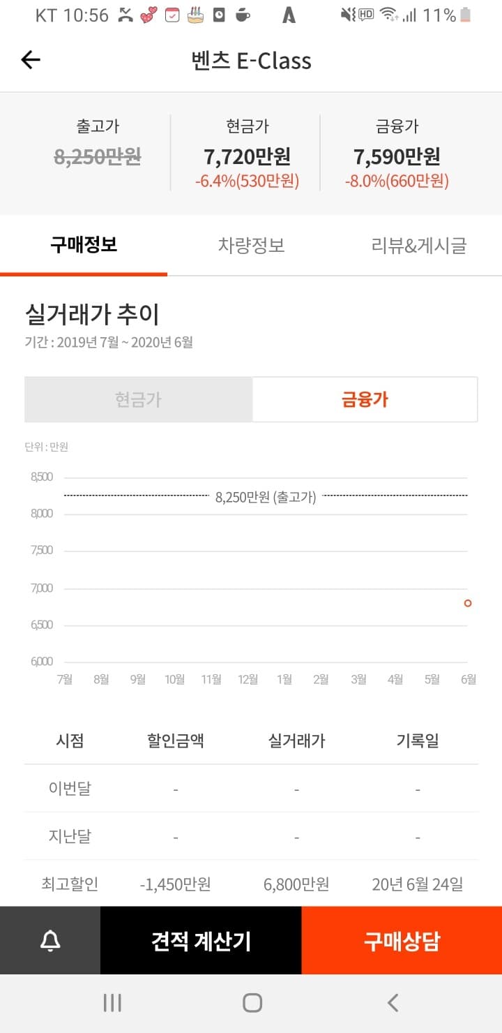Viewport: 502px width, 1033px height.
Task: Select the 구매정보 tab
Action: coord(84,245)
